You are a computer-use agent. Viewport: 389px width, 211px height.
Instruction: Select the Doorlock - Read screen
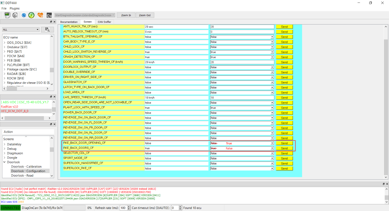click(22, 175)
